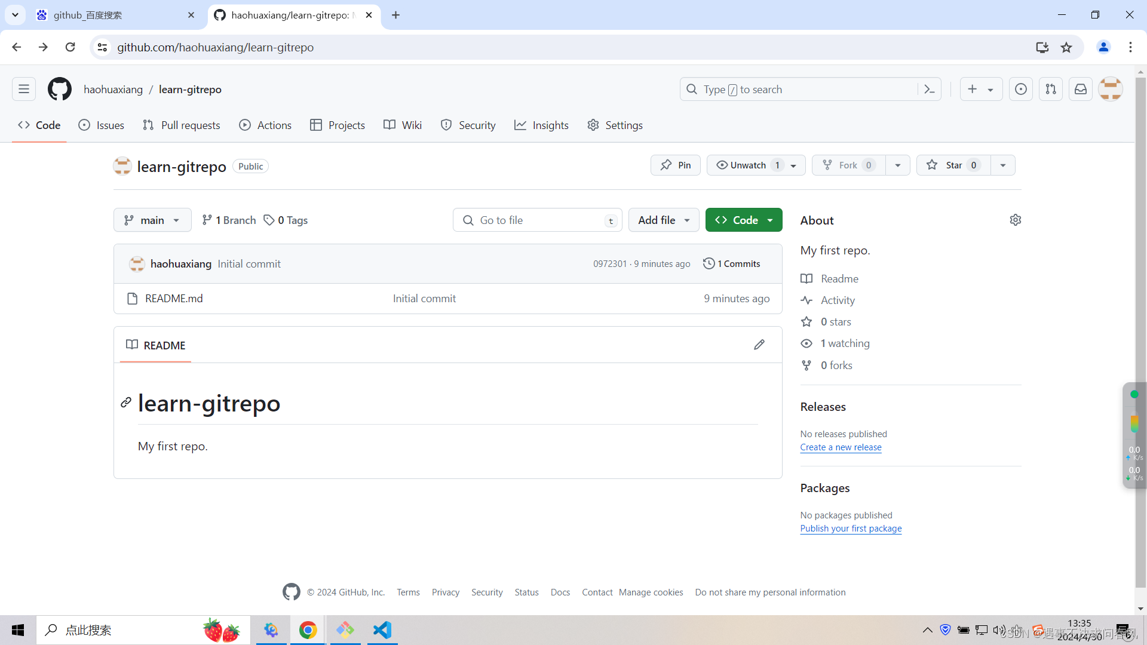
Task: Click the install app icon in the address bar
Action: [x=1042, y=47]
